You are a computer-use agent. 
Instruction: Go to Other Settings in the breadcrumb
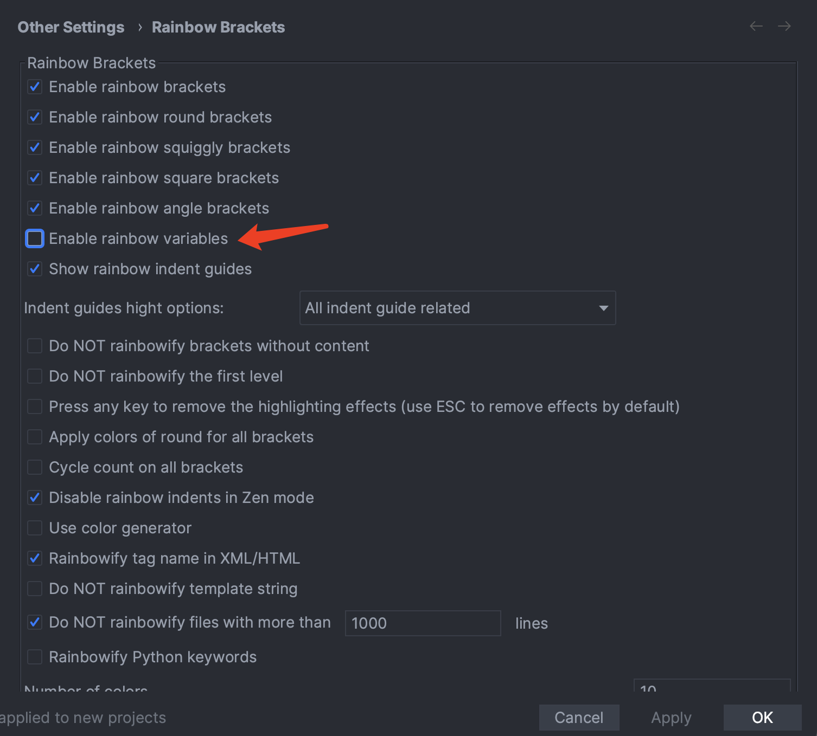click(71, 27)
